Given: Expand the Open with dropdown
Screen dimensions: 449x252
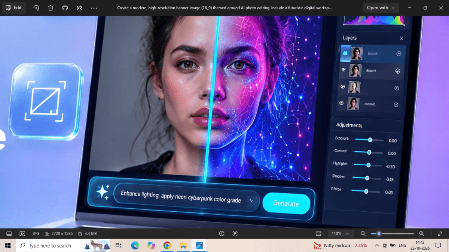Looking at the screenshot, I should 381,8.
